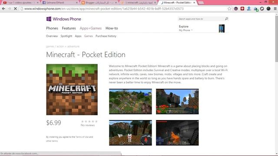
Task: Click the phone image beside Explore
Action: tap(222, 28)
